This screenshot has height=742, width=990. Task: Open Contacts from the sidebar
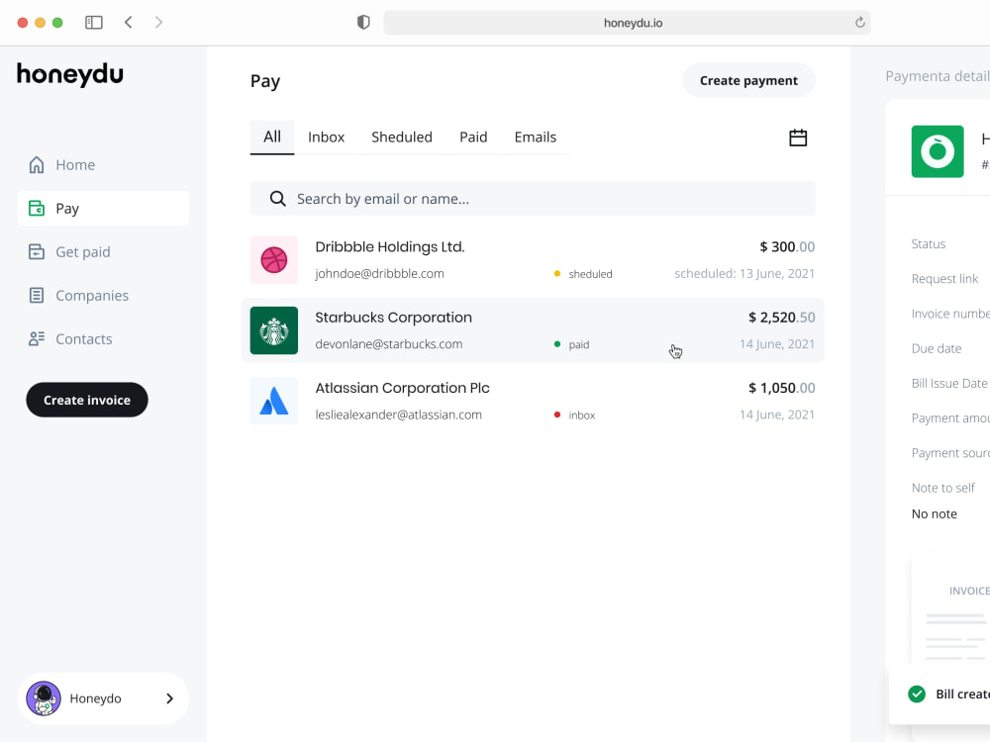[x=70, y=338]
